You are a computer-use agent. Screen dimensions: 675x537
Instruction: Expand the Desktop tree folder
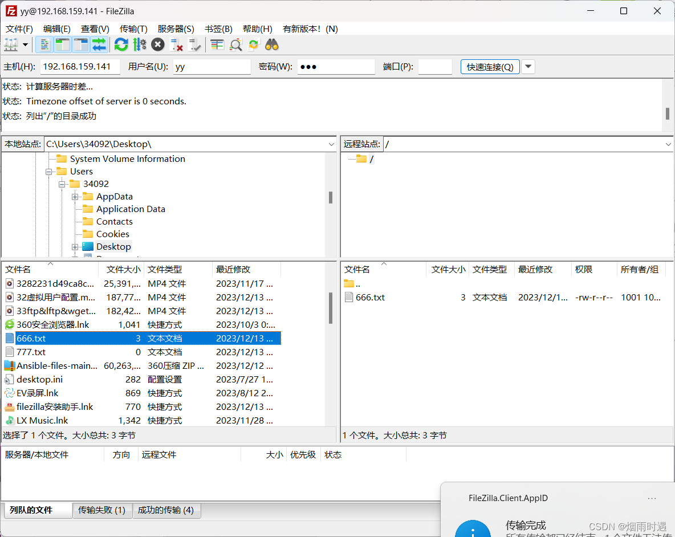pos(75,247)
